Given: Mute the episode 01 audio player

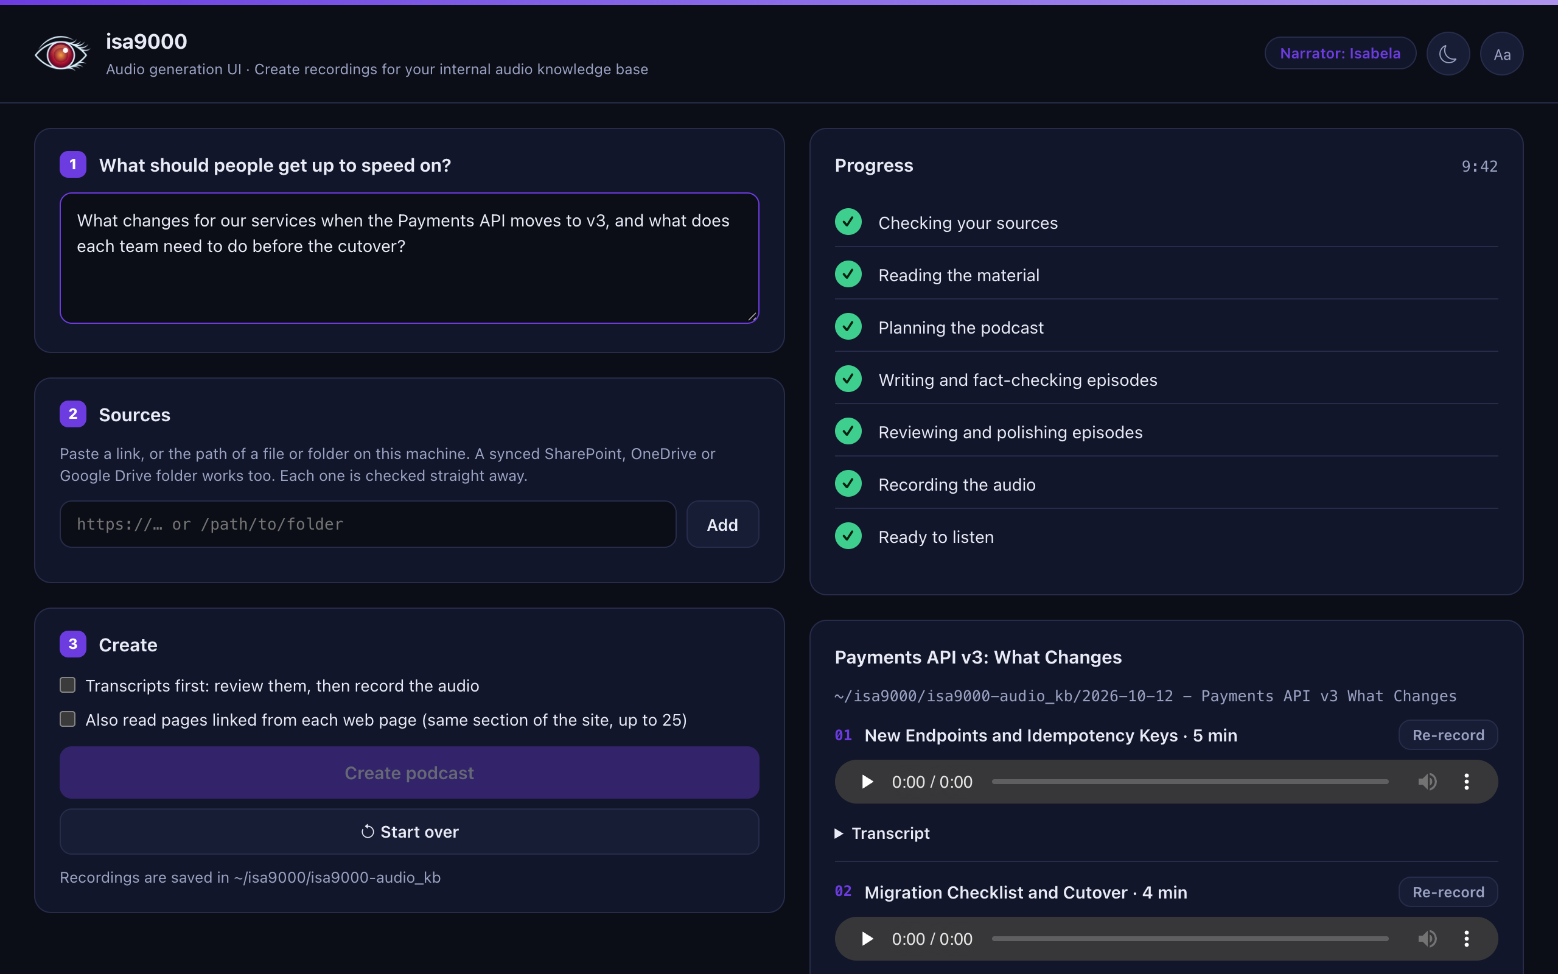Looking at the screenshot, I should click(x=1427, y=782).
